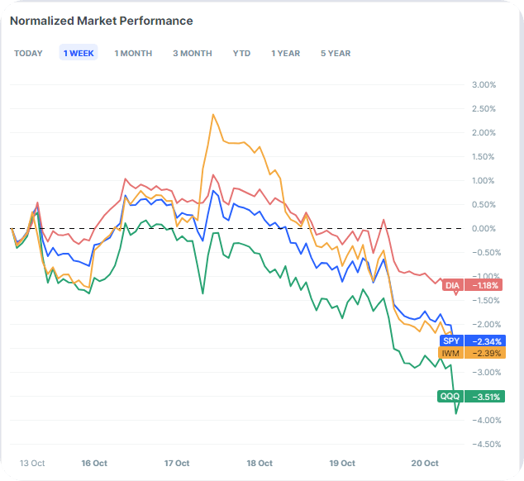Show 1 MONTH performance

(133, 53)
